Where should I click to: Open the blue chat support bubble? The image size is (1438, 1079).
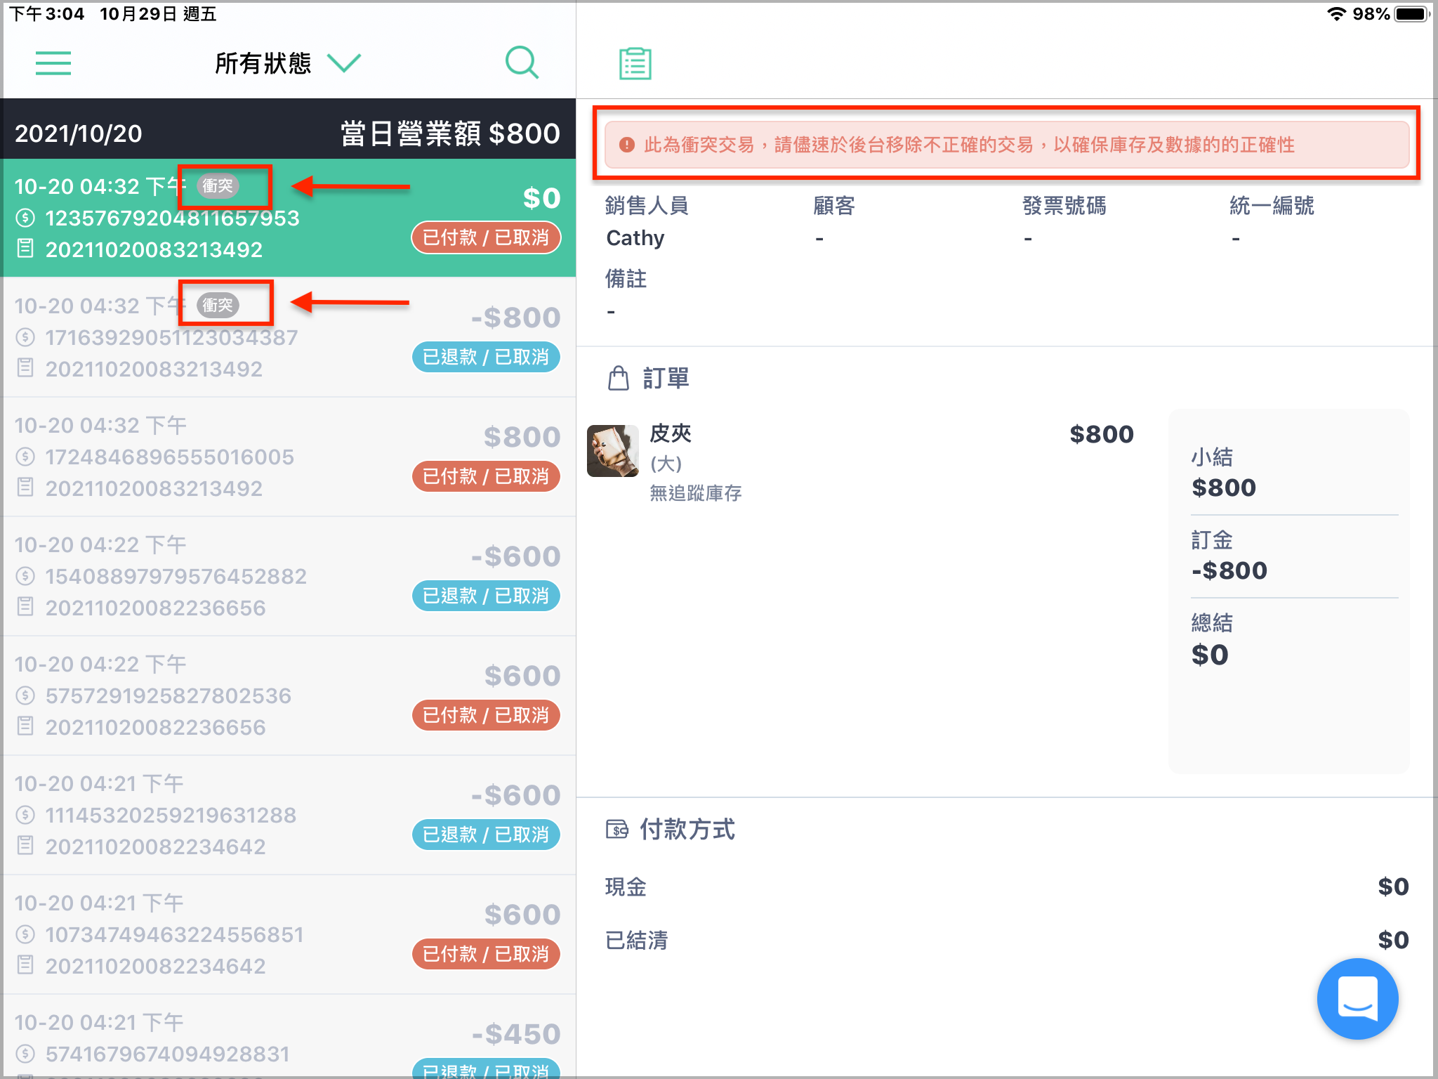(1357, 998)
